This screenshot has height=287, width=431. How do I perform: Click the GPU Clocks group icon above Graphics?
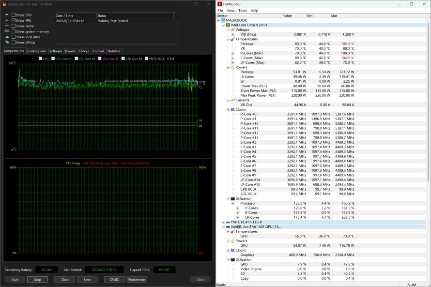(x=232, y=250)
